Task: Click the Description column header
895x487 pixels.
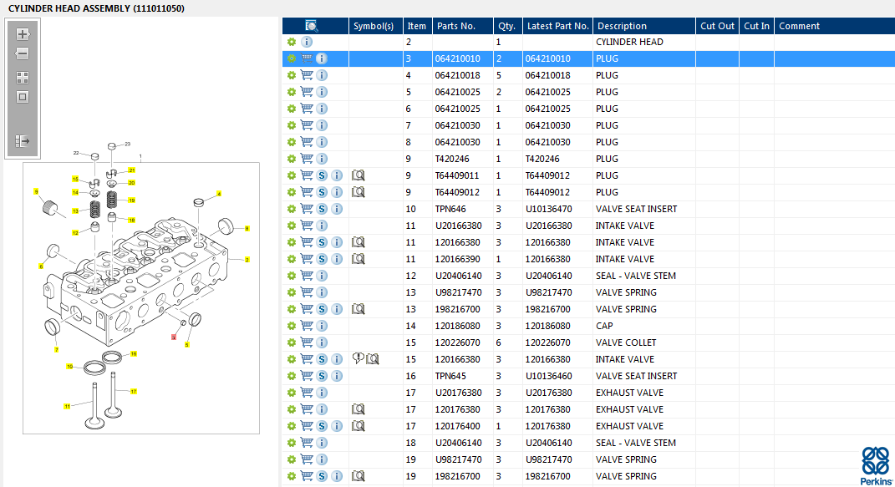Action: tap(643, 26)
